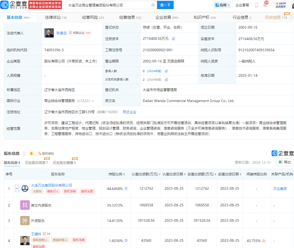Click 股权出质 tag under 大连万达集团
This screenshot has width=294, height=248.
click(x=87, y=191)
